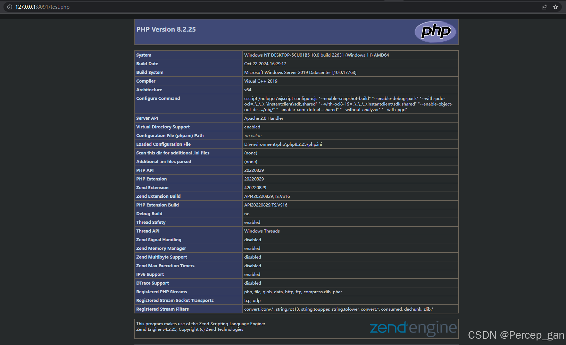Click the Windows Threads value
Screen dimensions: 566x345
(x=262, y=231)
